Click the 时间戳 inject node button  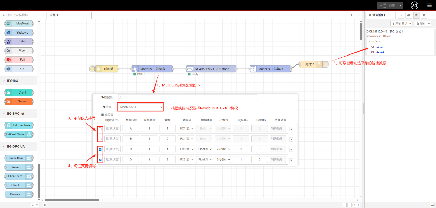pyautogui.click(x=92, y=69)
